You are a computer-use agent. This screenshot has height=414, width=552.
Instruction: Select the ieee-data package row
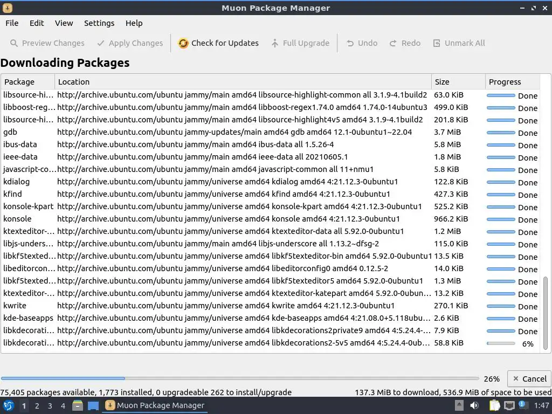click(270, 157)
